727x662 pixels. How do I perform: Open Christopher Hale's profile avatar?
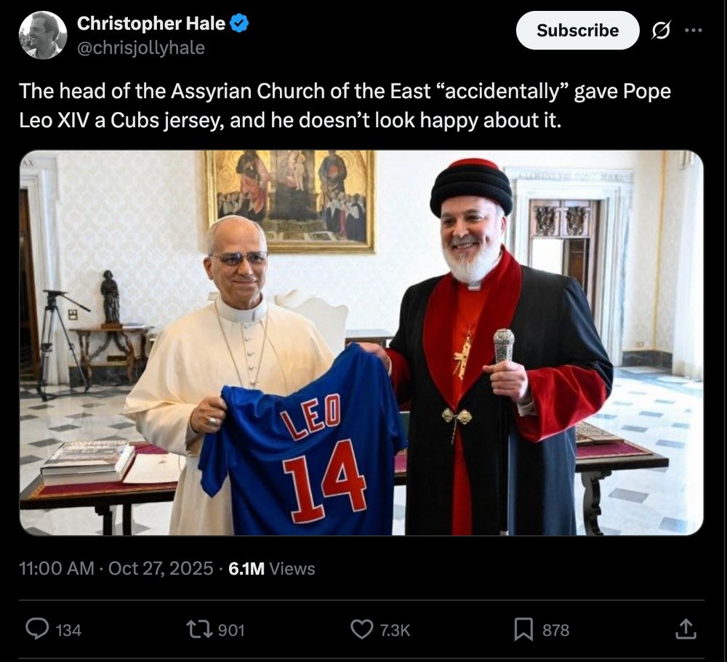click(x=41, y=33)
